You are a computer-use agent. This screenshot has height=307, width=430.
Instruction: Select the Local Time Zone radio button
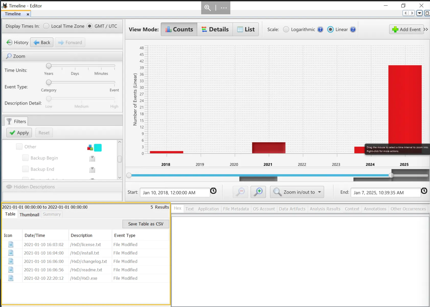click(46, 26)
